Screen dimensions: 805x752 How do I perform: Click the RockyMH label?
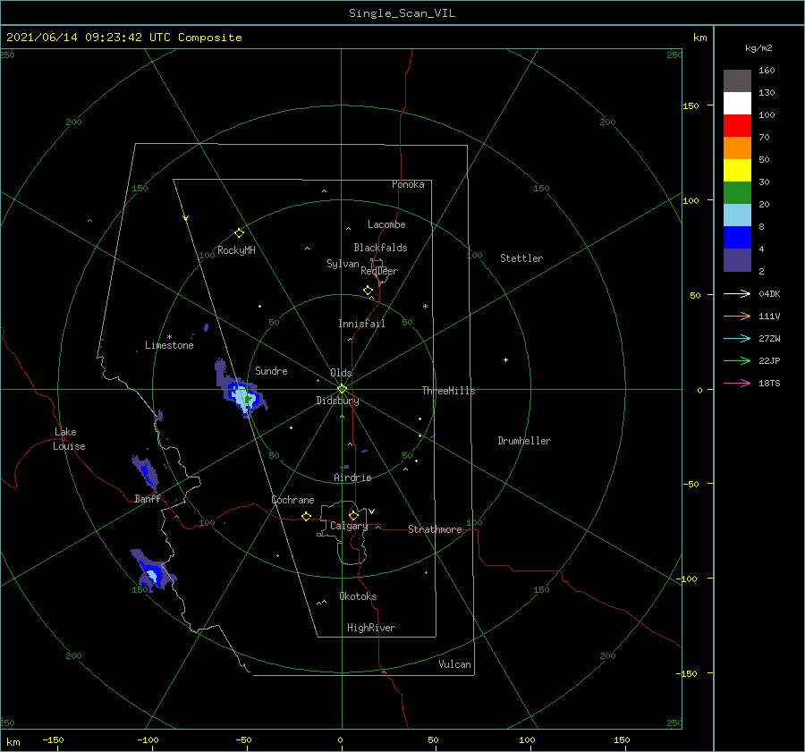point(236,250)
